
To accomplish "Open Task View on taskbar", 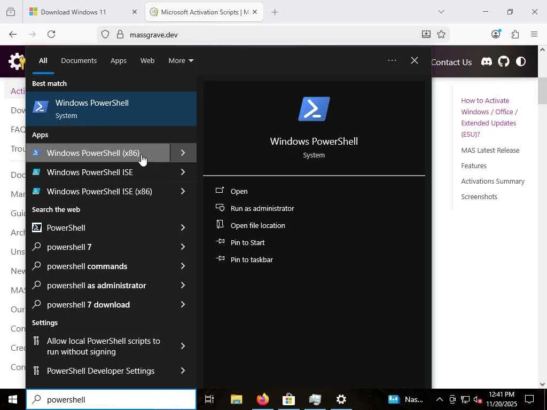I will (209, 399).
